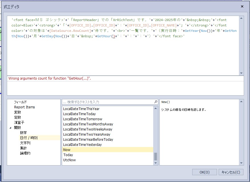Choose the 定数 category
The height and width of the screenshot is (182, 250).
pyautogui.click(x=17, y=117)
